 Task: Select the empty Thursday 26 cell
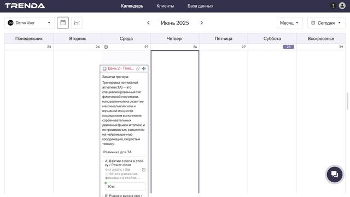coord(175,121)
